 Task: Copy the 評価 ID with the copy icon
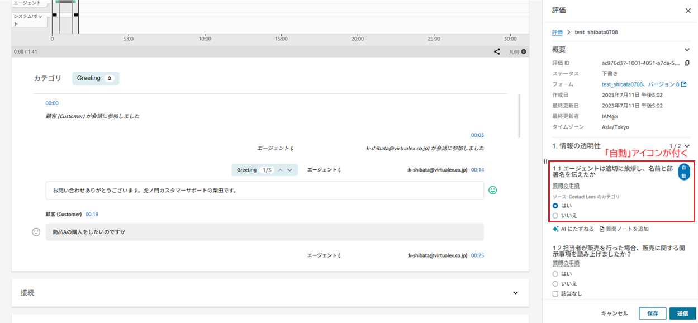(x=687, y=63)
